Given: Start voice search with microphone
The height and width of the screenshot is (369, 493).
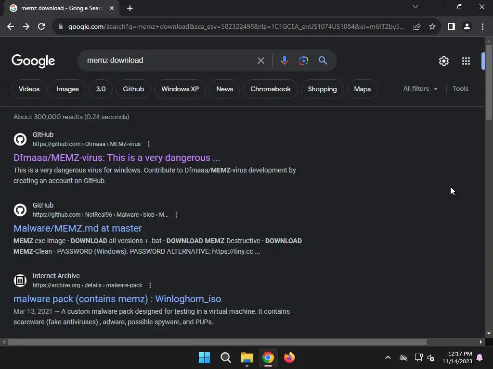Looking at the screenshot, I should (284, 61).
